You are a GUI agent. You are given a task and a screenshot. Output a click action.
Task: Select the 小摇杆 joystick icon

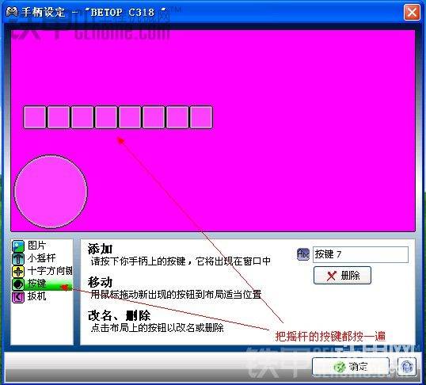[18, 258]
